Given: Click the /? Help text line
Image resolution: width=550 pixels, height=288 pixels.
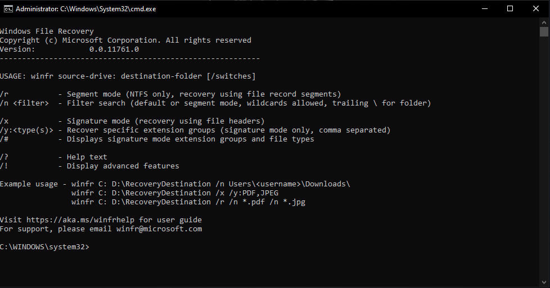Looking at the screenshot, I should (53, 157).
